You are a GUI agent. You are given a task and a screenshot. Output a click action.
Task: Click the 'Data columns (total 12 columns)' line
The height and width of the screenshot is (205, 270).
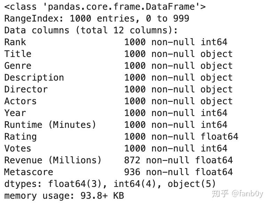tap(91, 30)
